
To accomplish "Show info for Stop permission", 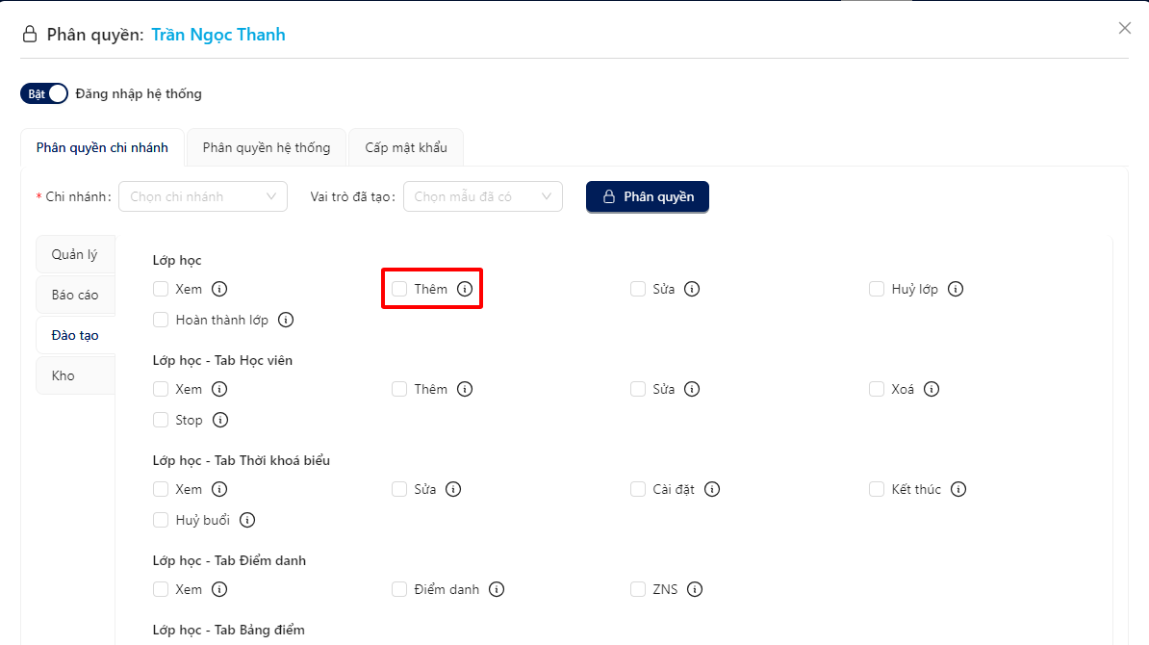I will click(219, 420).
